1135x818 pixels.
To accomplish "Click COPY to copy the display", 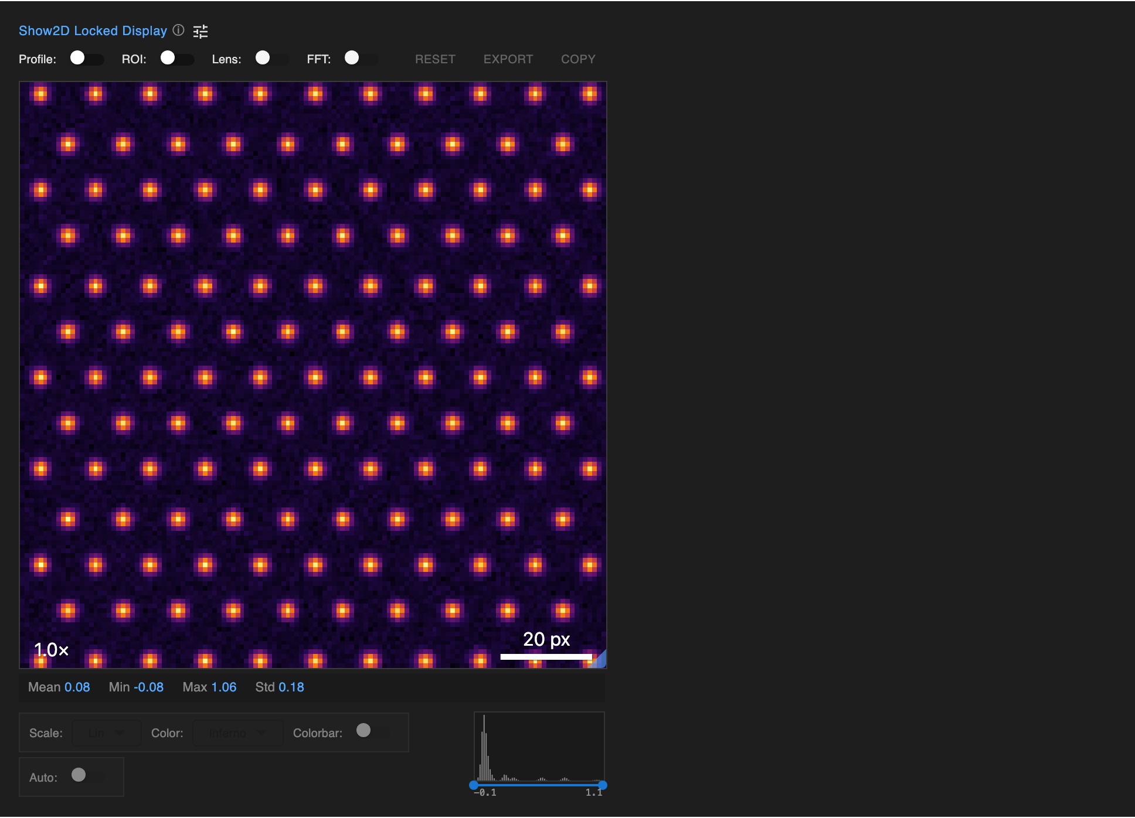I will pyautogui.click(x=577, y=59).
